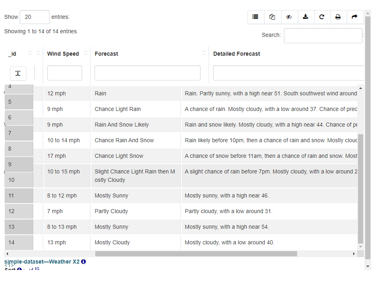Focus the Search input box

[x=323, y=36]
